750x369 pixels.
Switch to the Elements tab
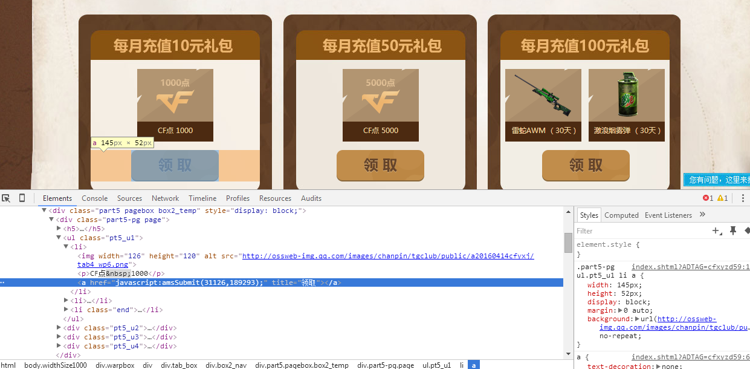point(57,198)
